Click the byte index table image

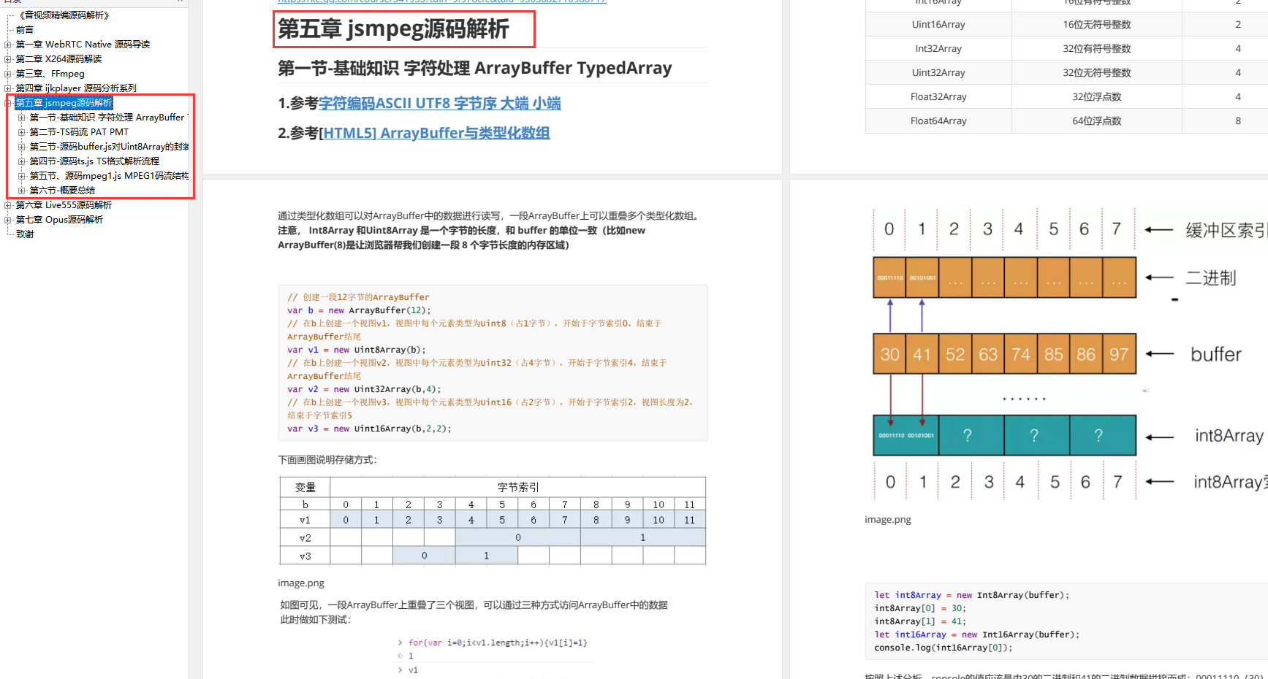[493, 521]
